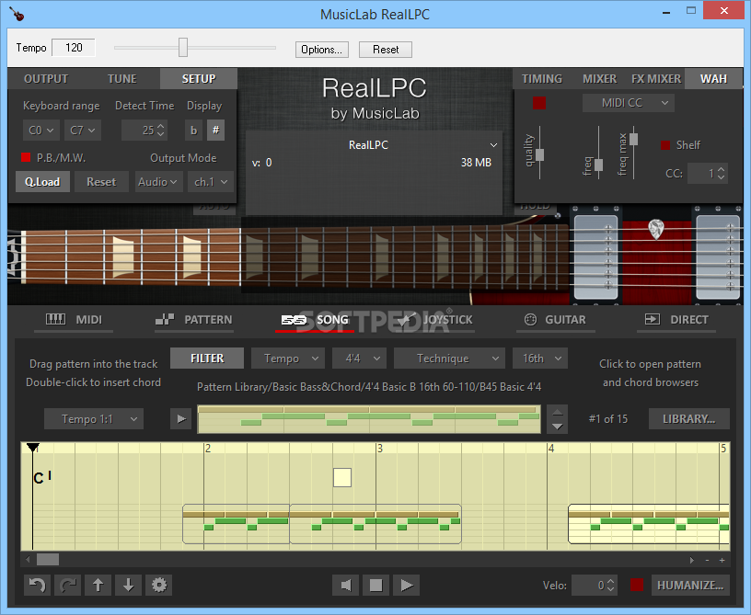
Task: Open the C0 keyboard range dropdown
Action: pyautogui.click(x=40, y=130)
